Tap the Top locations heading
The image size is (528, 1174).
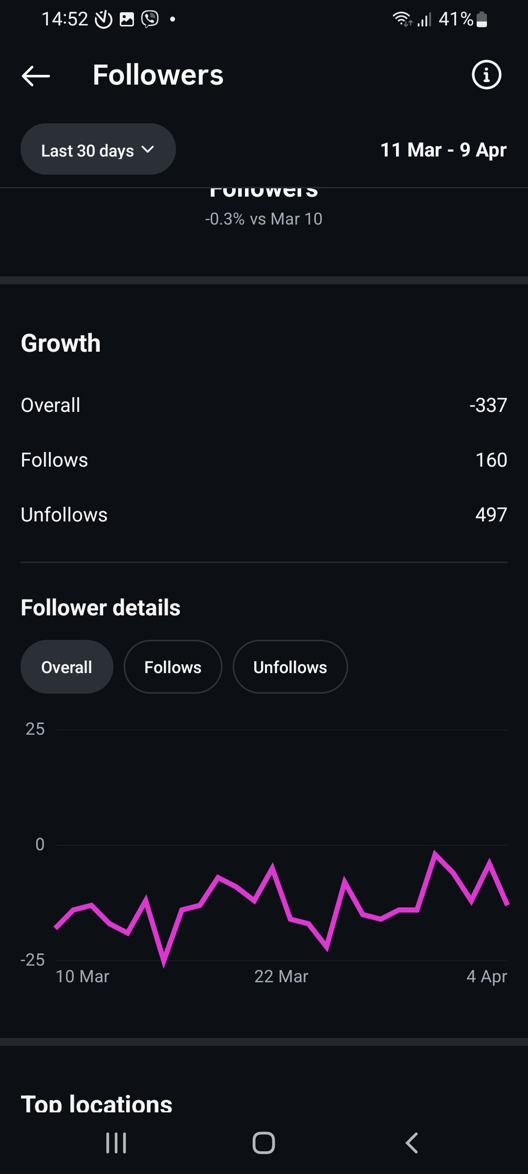pos(96,1104)
